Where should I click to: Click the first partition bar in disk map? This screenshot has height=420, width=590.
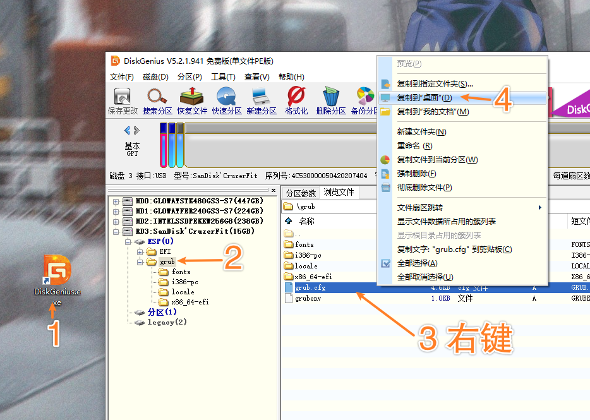pos(164,145)
